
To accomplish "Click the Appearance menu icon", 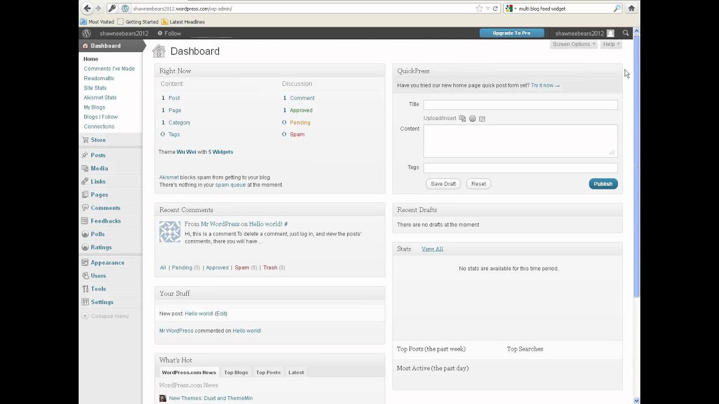I will coord(85,263).
